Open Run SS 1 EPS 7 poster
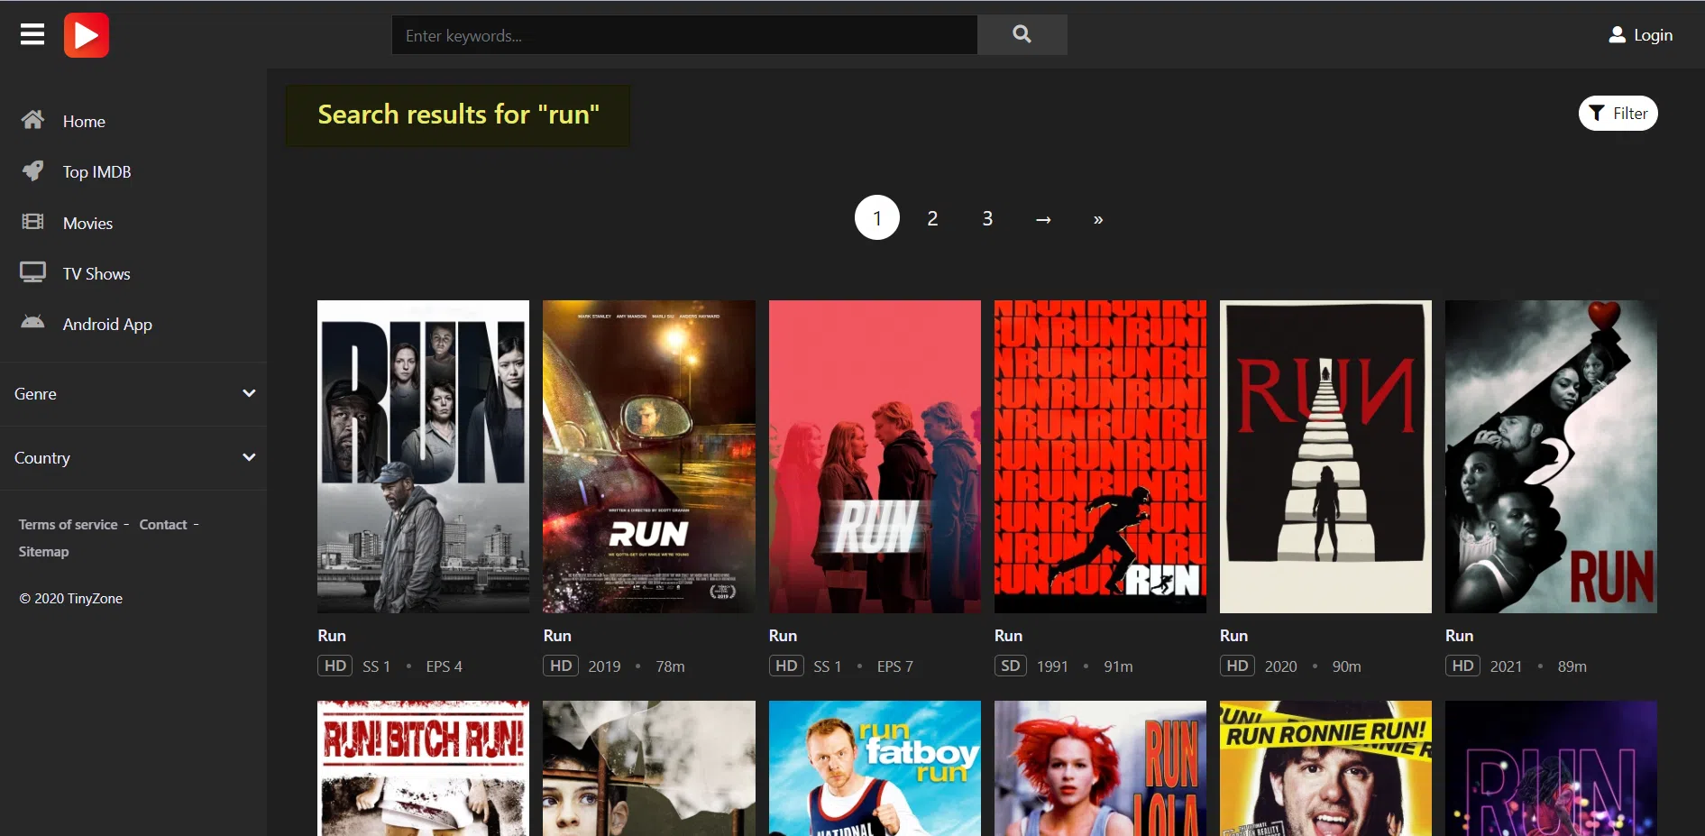This screenshot has height=836, width=1705. (875, 456)
